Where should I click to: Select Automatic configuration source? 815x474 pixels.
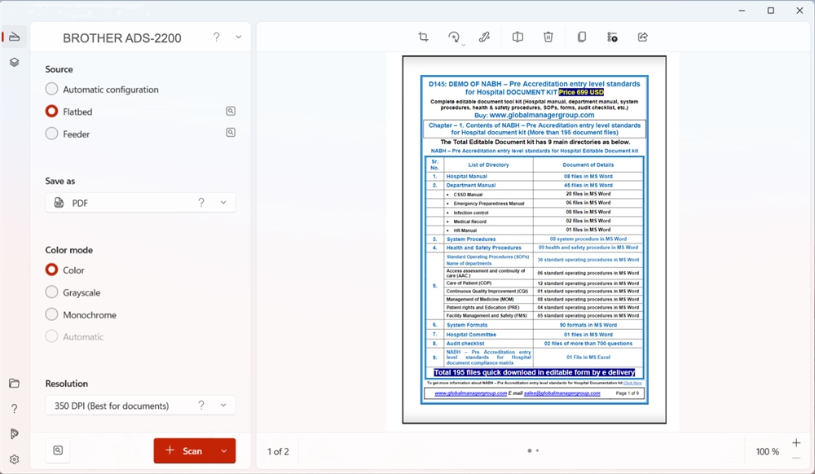[102, 90]
